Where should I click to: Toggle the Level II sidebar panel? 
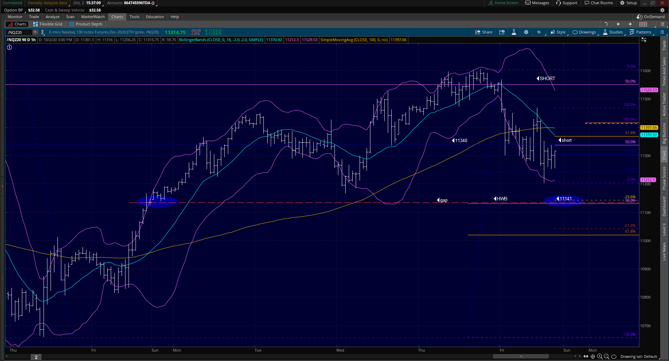[665, 228]
